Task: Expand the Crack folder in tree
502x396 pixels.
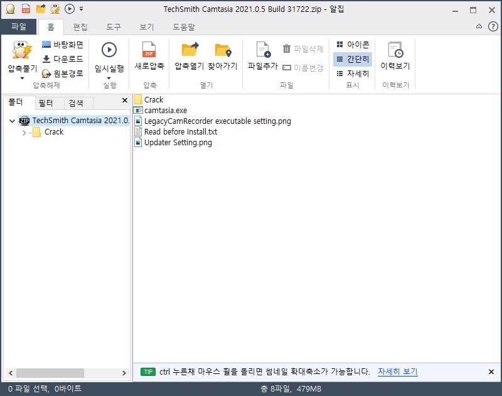Action: (24, 133)
